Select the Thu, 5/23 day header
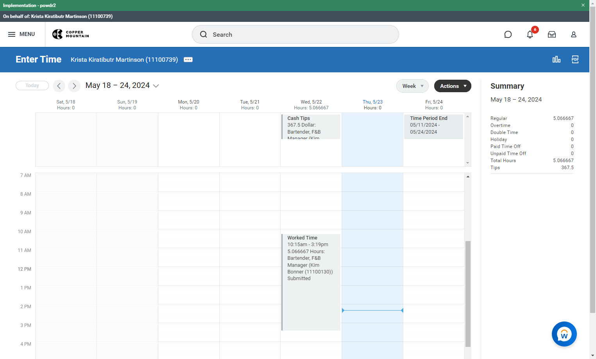 (x=372, y=105)
